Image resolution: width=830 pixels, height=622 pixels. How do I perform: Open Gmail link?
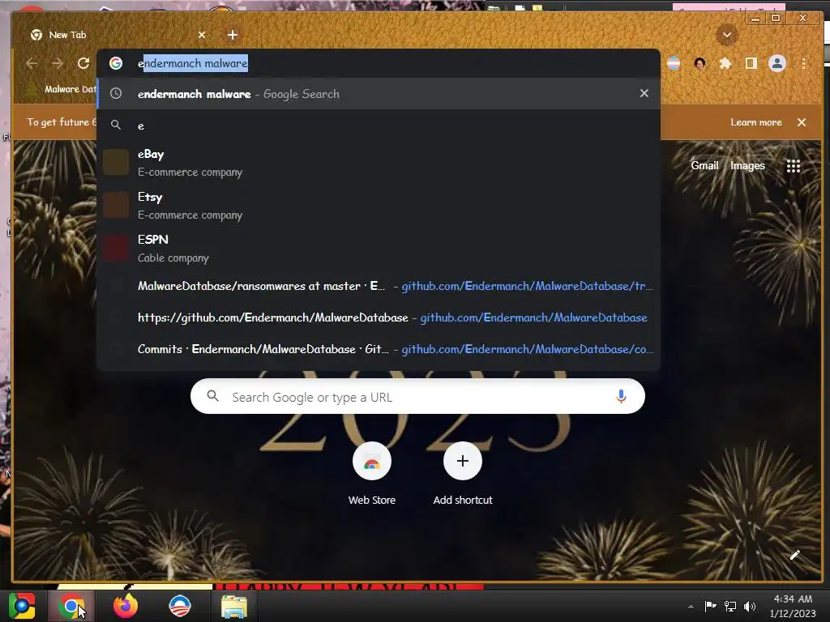point(704,165)
